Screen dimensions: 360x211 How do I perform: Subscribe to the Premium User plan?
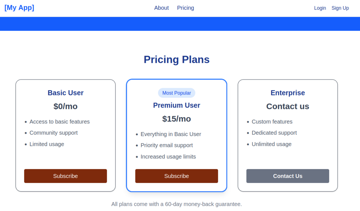click(x=177, y=176)
